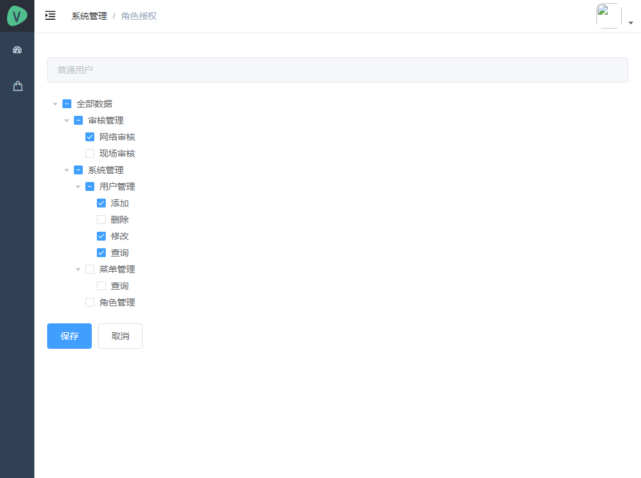Screen dimensions: 641x478
Task: Click the green V logo
Action: coord(17,16)
